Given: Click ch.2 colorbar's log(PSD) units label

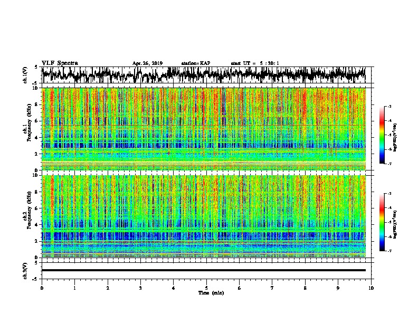Looking at the screenshot, I should point(395,225).
